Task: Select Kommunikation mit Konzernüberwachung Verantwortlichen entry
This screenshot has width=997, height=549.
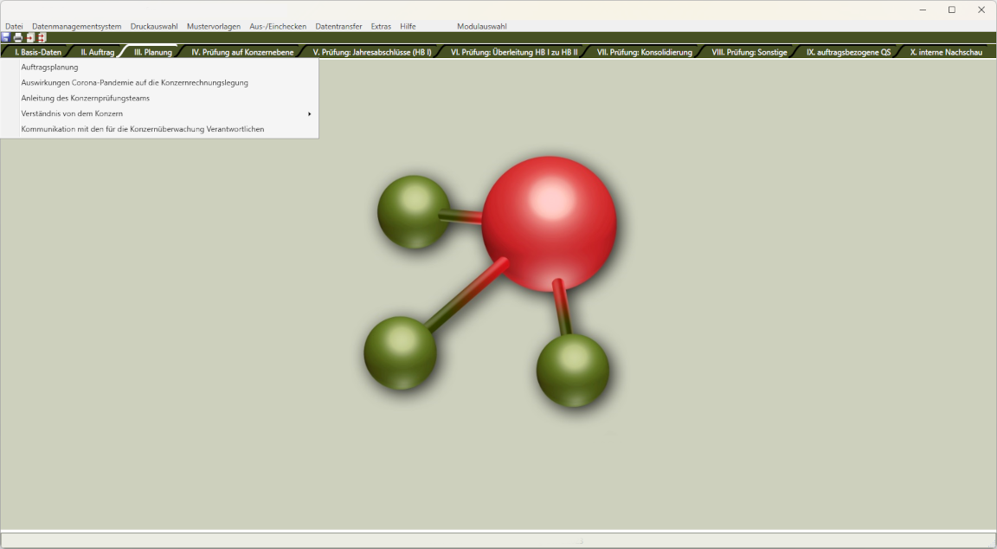Action: click(142, 129)
